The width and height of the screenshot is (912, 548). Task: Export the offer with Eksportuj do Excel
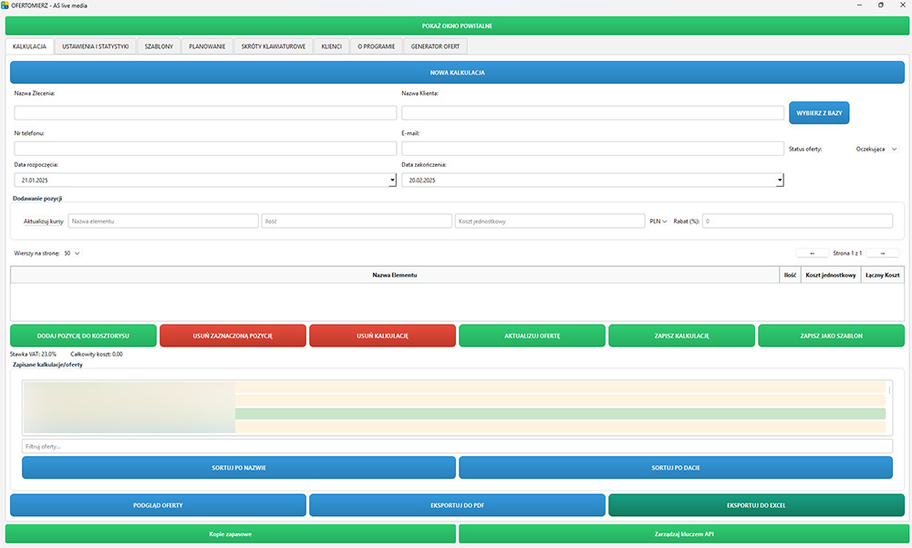click(756, 504)
